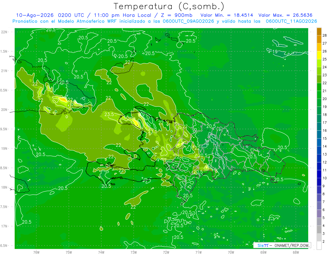Click the "75W" longitude label
The image size is (332, 256).
pos(69,252)
